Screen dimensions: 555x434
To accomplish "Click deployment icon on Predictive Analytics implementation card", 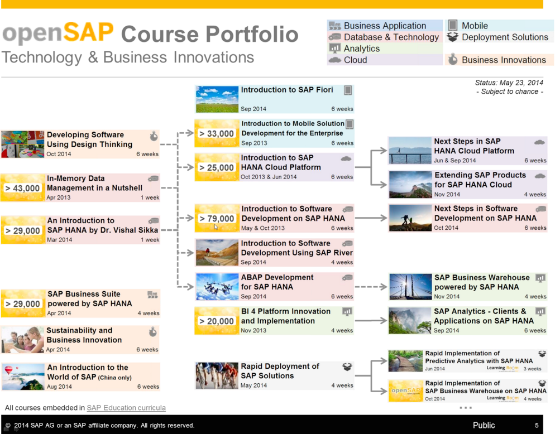I will (542, 354).
